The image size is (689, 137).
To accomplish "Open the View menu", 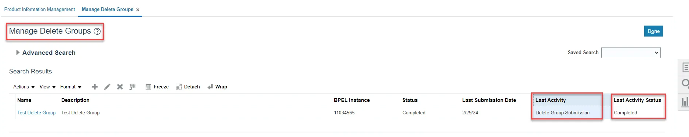I will coord(48,87).
